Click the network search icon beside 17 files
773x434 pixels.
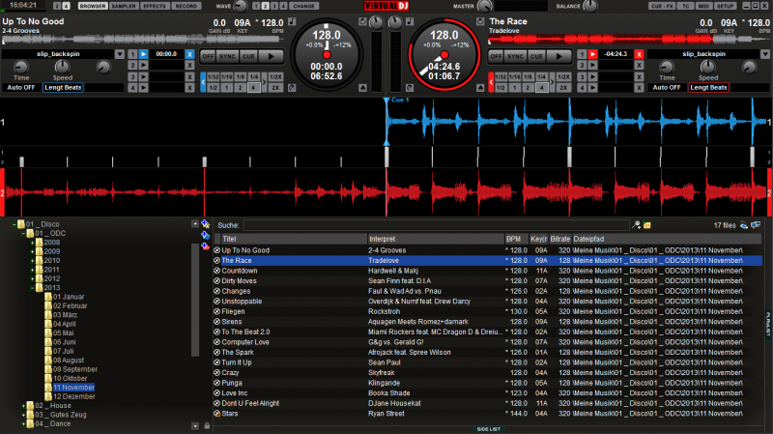point(744,225)
